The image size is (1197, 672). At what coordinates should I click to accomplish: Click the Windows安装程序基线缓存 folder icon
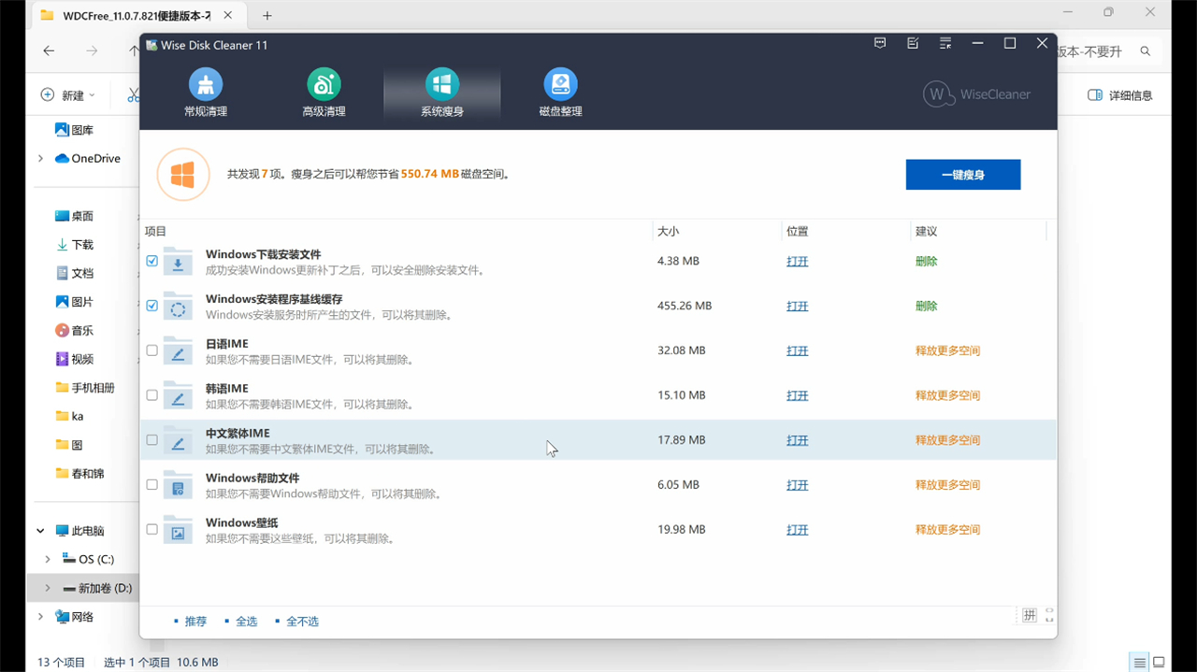tap(178, 307)
